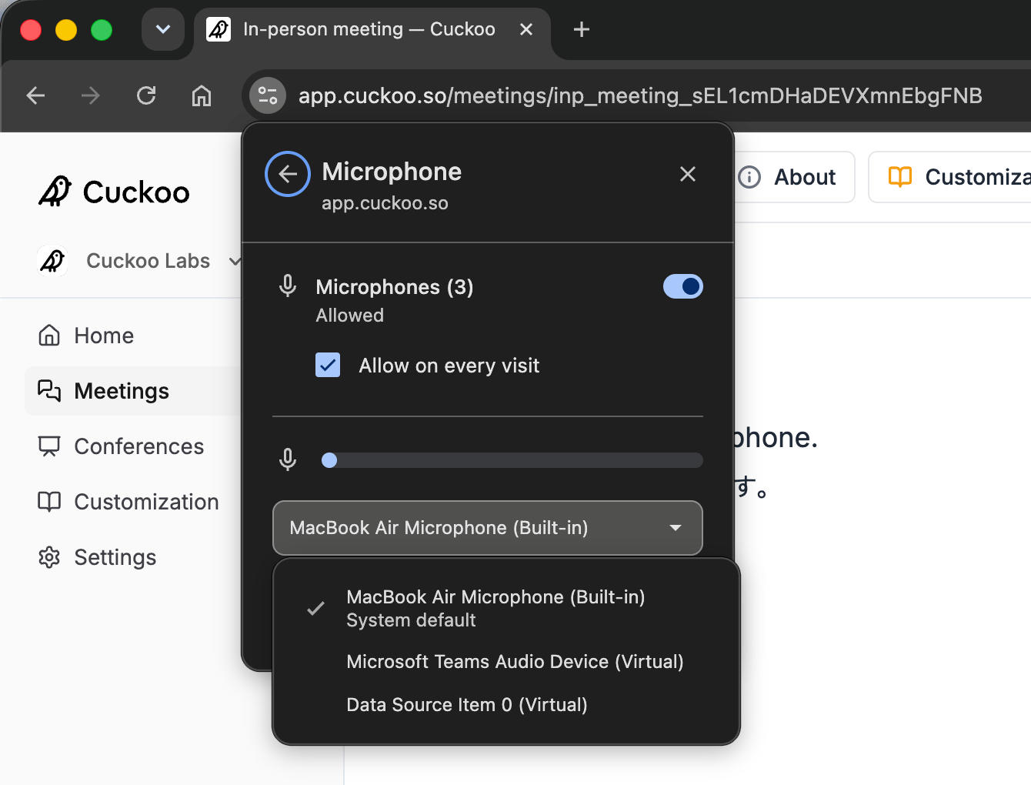1031x785 pixels.
Task: Open site information icon in address bar
Action: coord(268,95)
